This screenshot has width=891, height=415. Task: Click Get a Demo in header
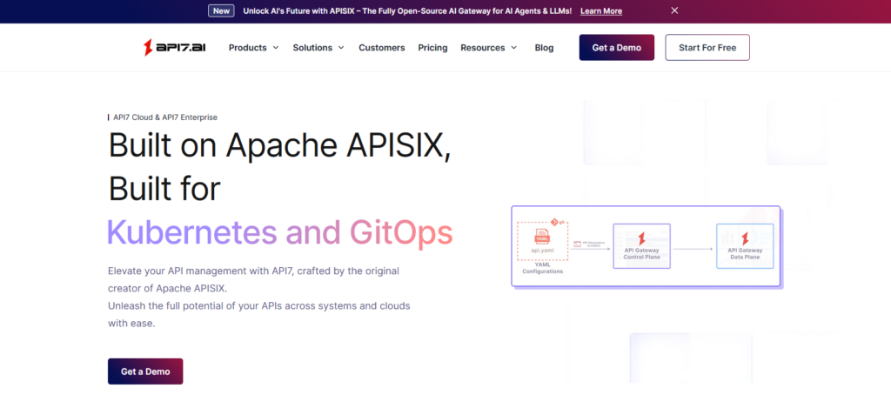tap(616, 48)
